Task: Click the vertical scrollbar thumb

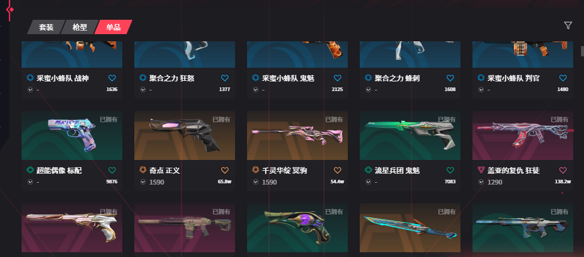Action: tap(582, 51)
